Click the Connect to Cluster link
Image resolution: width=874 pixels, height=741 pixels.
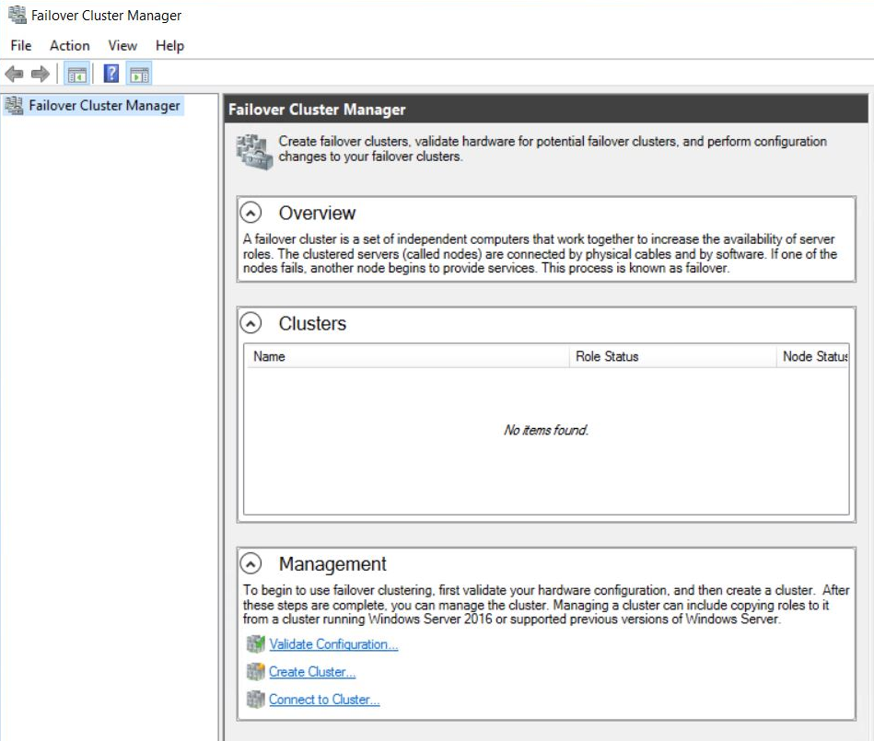[324, 700]
